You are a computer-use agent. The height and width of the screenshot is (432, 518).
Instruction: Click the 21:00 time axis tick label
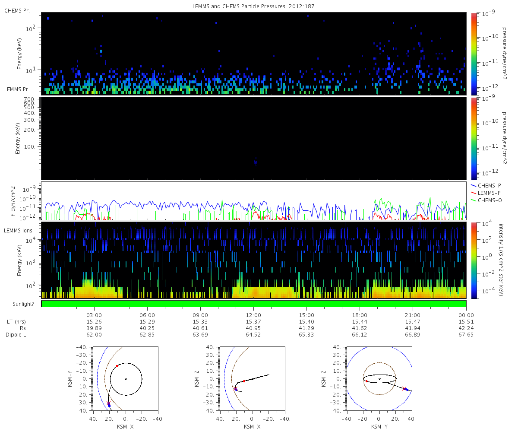[413, 315]
